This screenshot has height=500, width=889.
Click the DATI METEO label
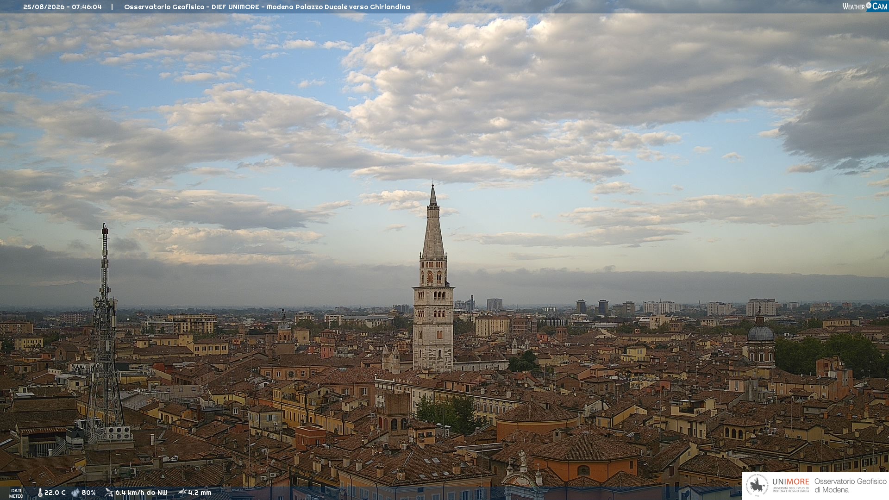pyautogui.click(x=16, y=493)
